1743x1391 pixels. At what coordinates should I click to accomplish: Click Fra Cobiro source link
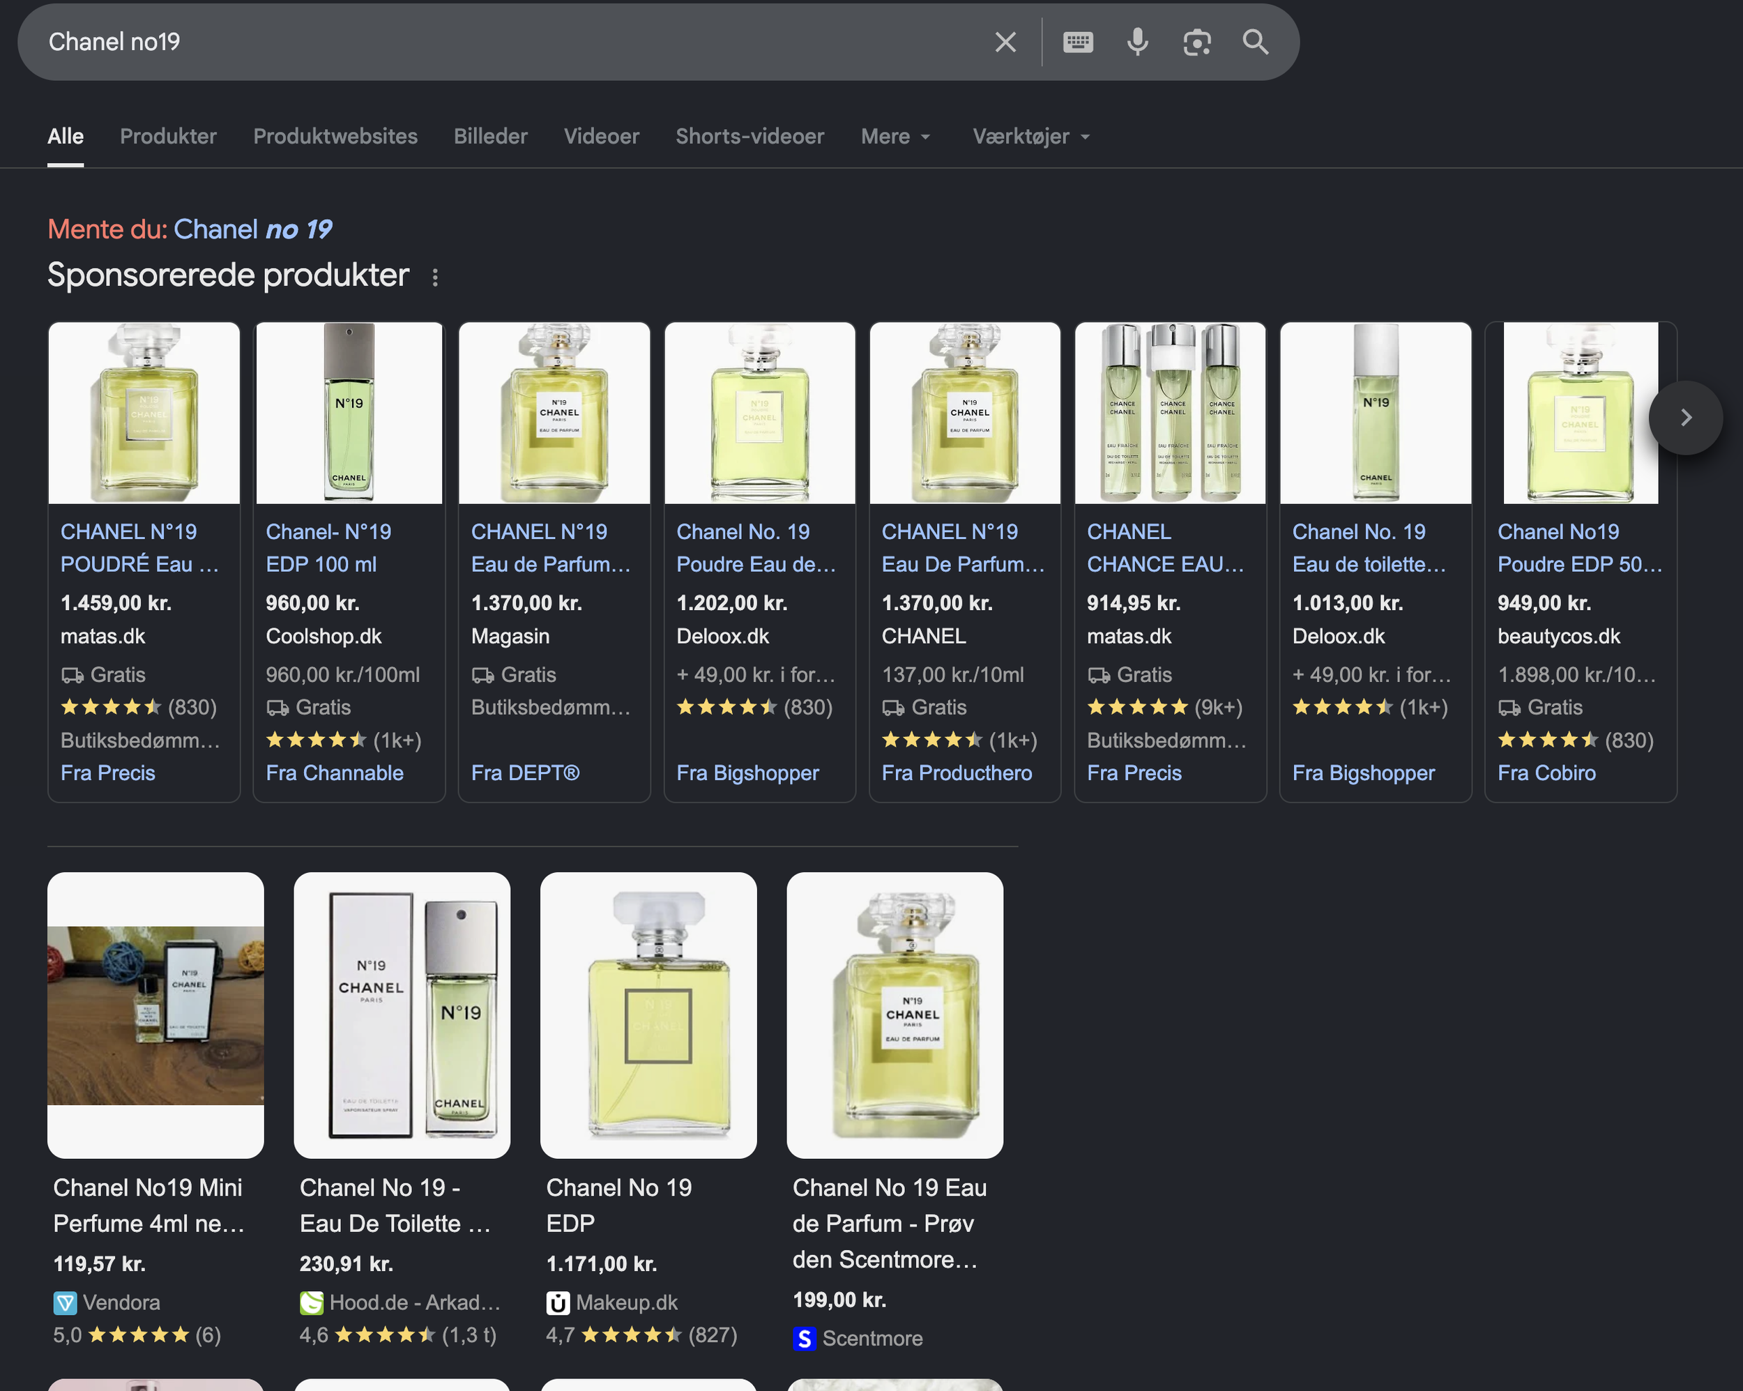(1547, 774)
